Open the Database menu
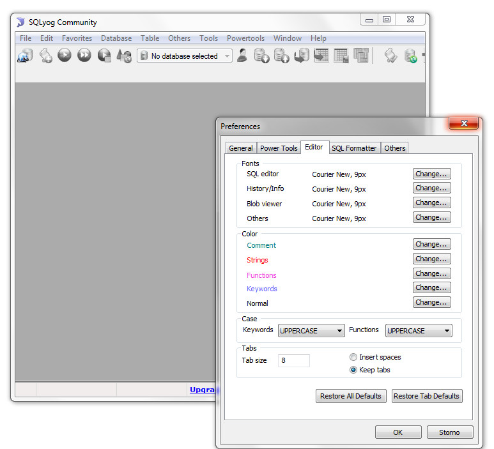This screenshot has width=494, height=449. click(x=116, y=38)
